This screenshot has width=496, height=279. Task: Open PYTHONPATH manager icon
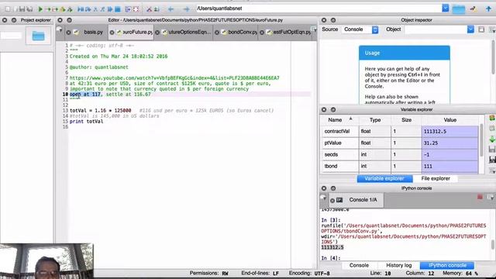tap(157, 9)
